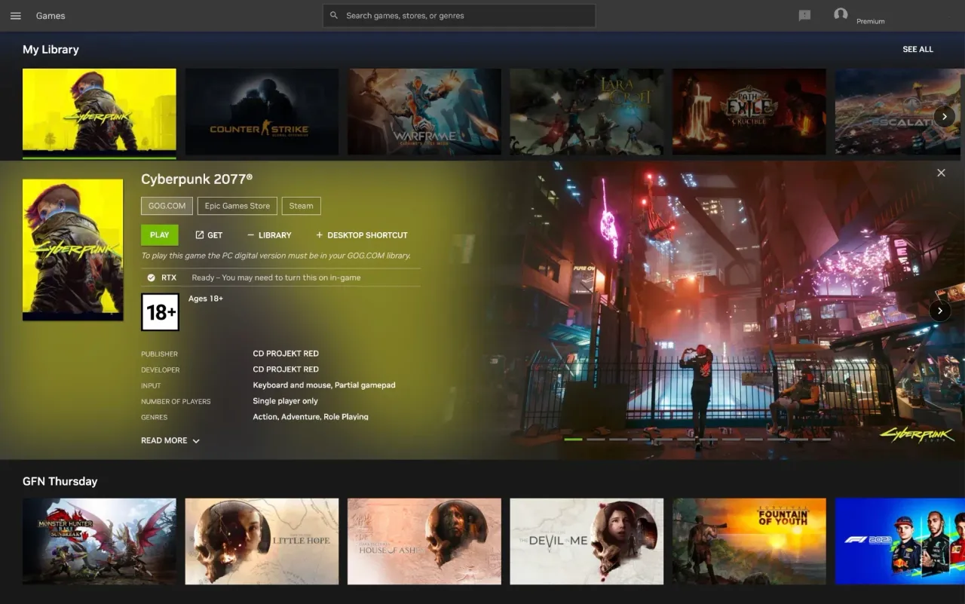Open Path of Exile library tile
The height and width of the screenshot is (604, 965).
point(749,112)
